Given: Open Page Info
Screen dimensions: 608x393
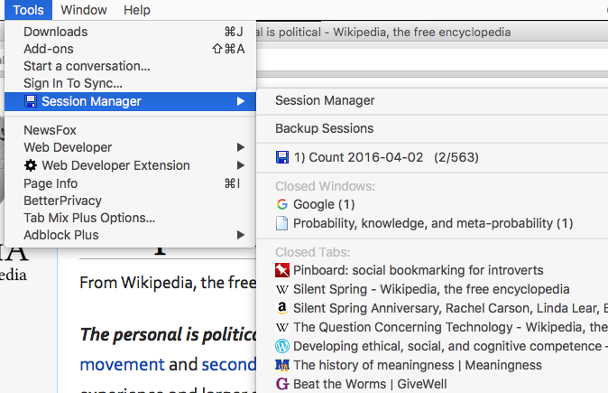Looking at the screenshot, I should click(x=130, y=183).
